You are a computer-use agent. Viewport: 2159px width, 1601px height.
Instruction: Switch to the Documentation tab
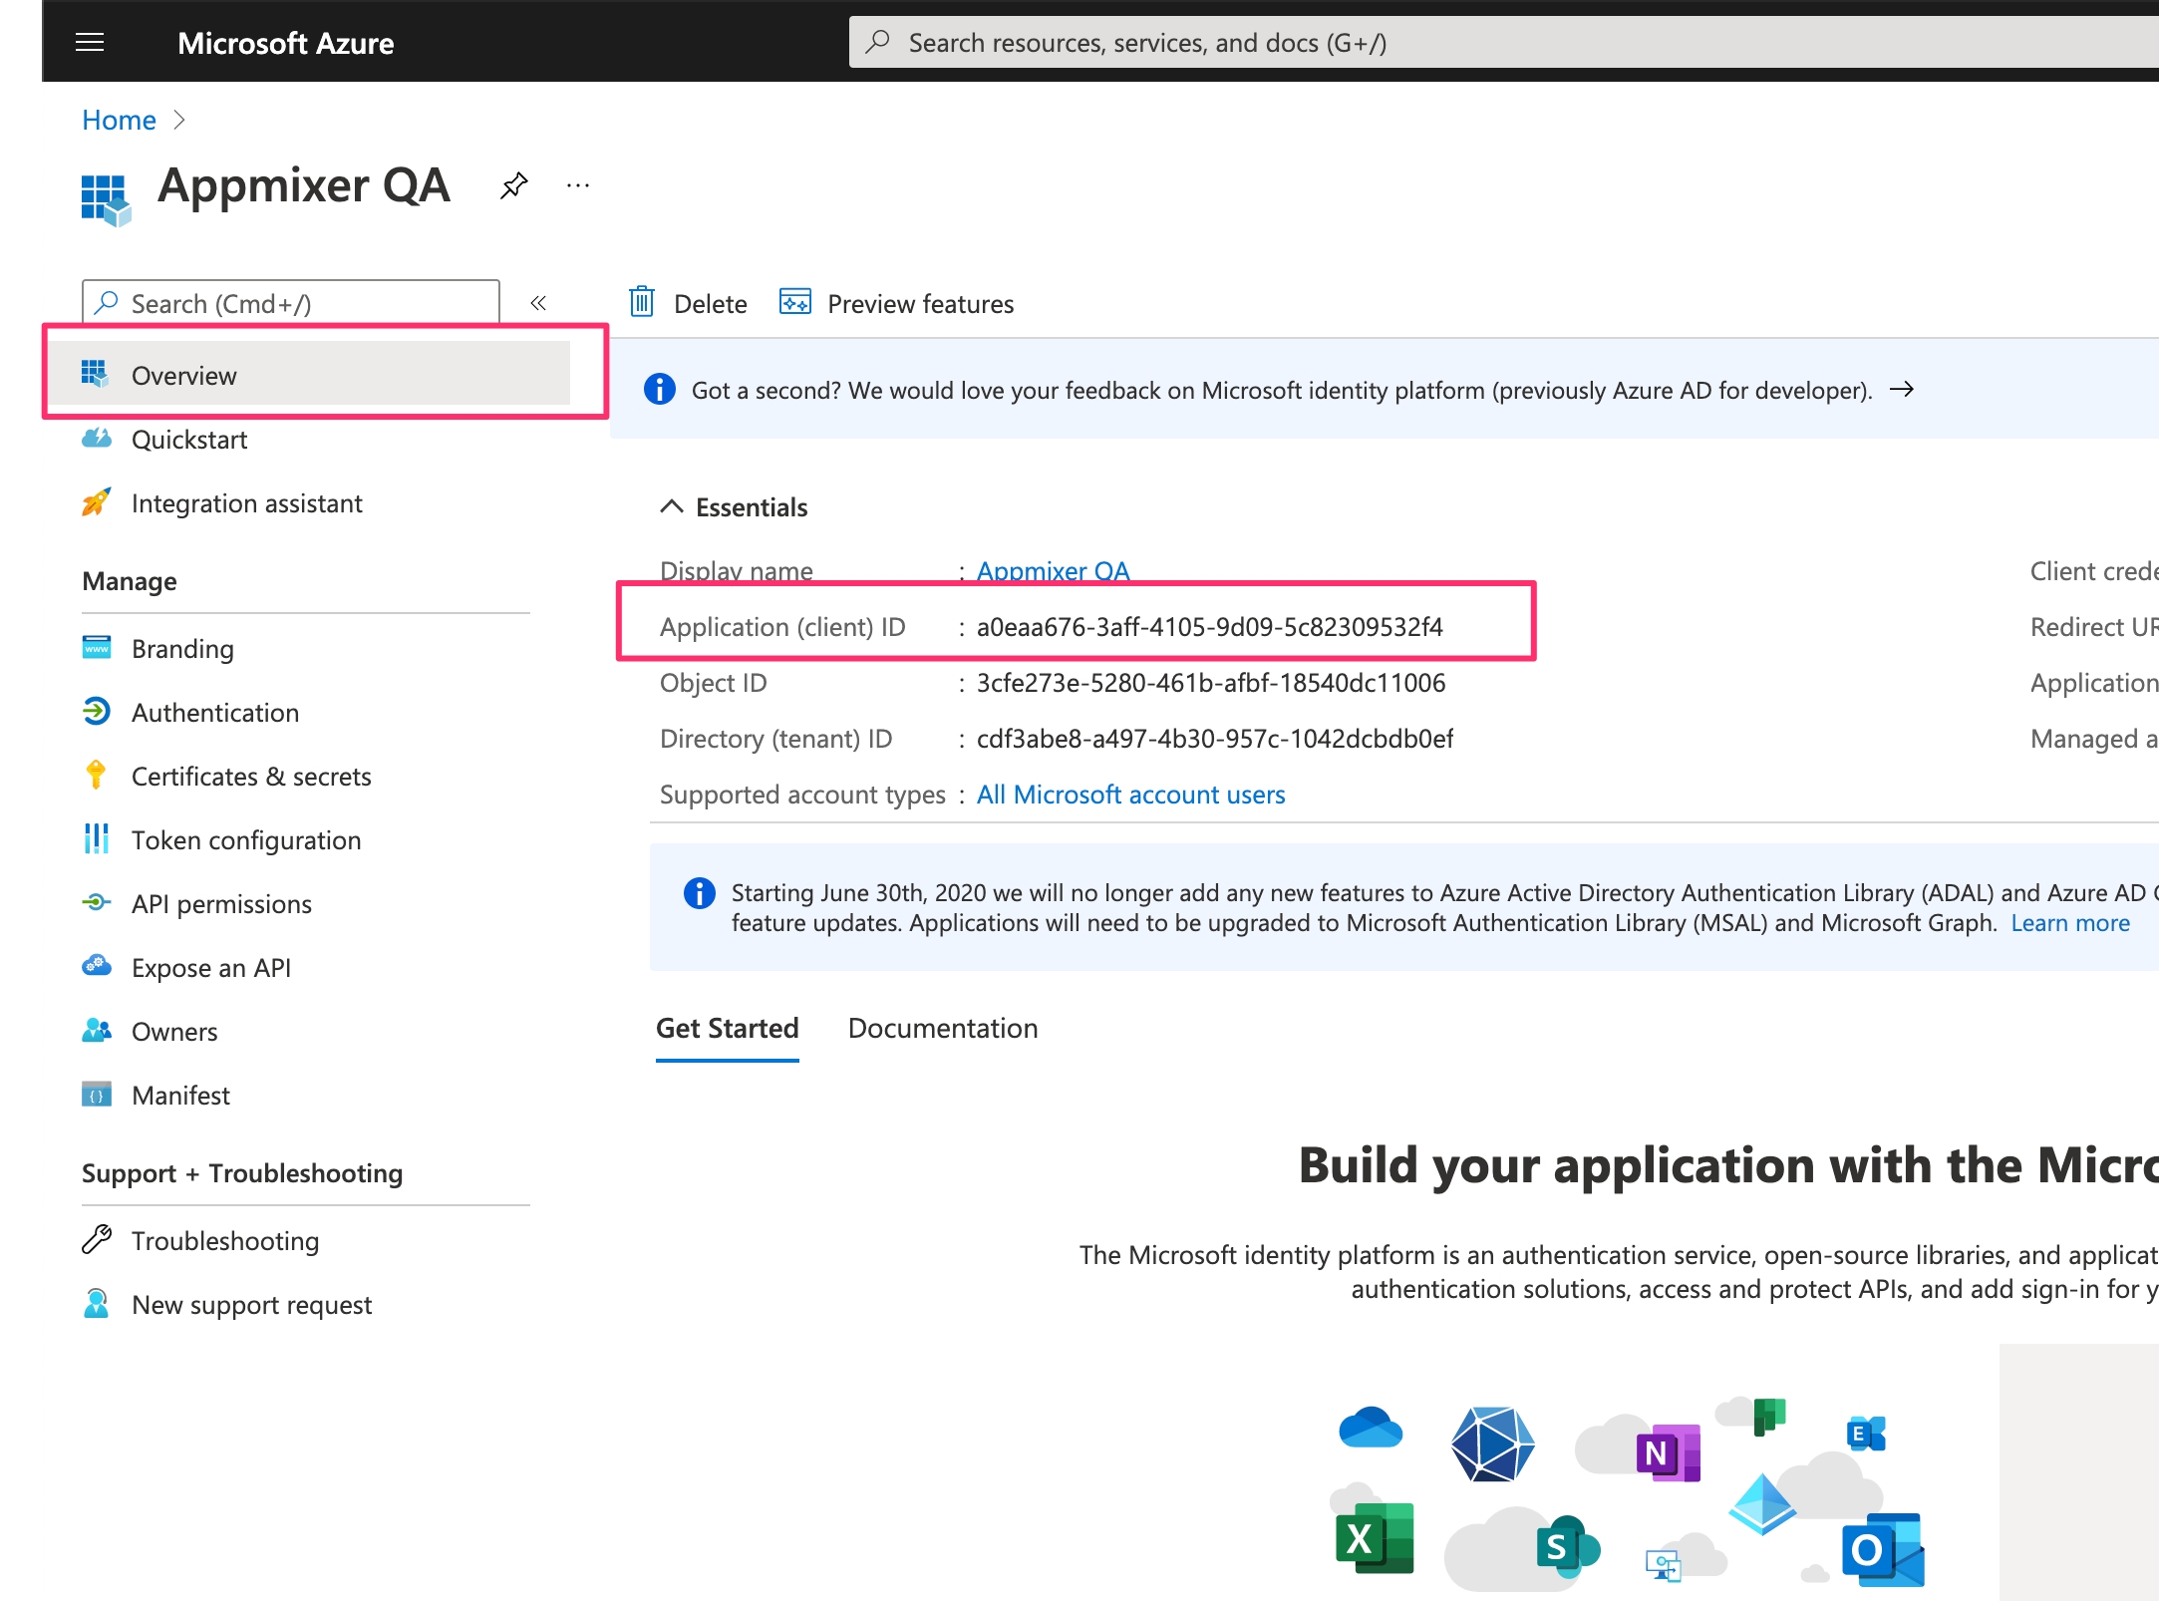943,1029
